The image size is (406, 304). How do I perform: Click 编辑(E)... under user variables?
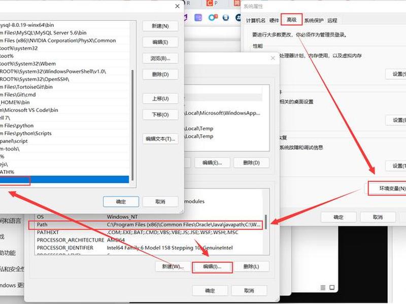tap(212, 163)
